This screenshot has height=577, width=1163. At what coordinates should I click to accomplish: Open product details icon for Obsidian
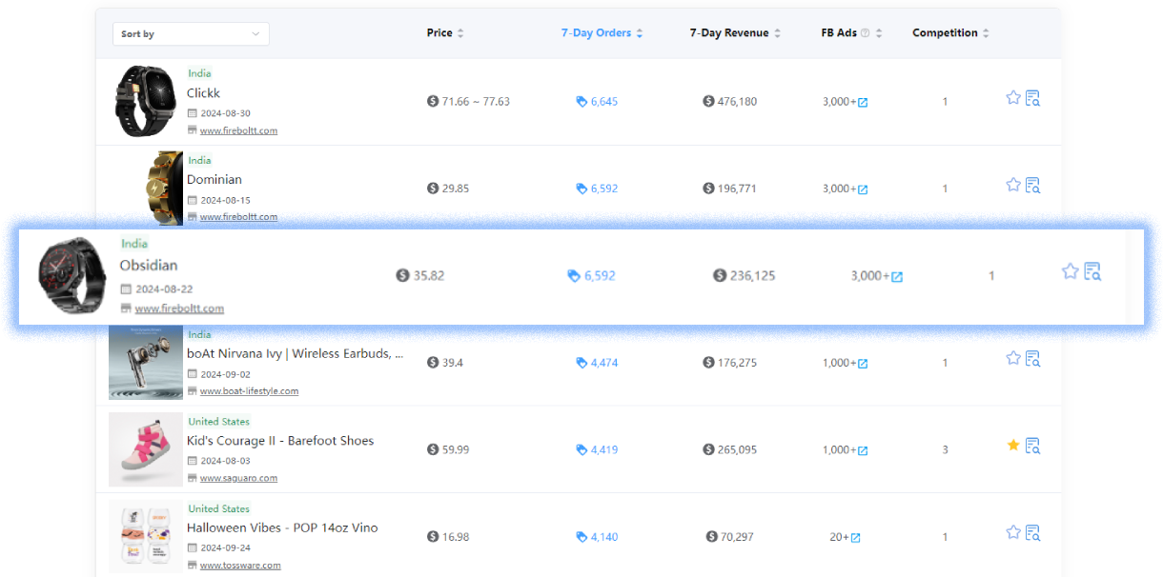pos(1092,271)
